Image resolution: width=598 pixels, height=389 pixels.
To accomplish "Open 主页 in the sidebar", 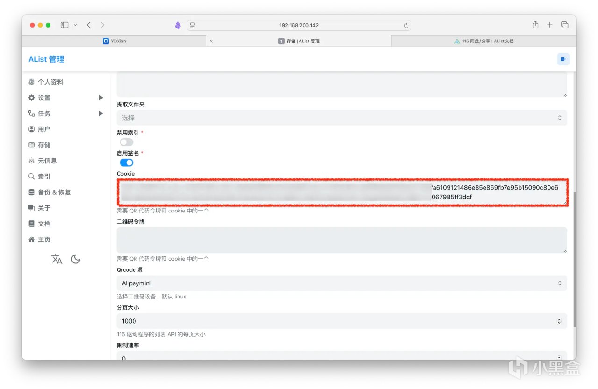I will [x=44, y=240].
